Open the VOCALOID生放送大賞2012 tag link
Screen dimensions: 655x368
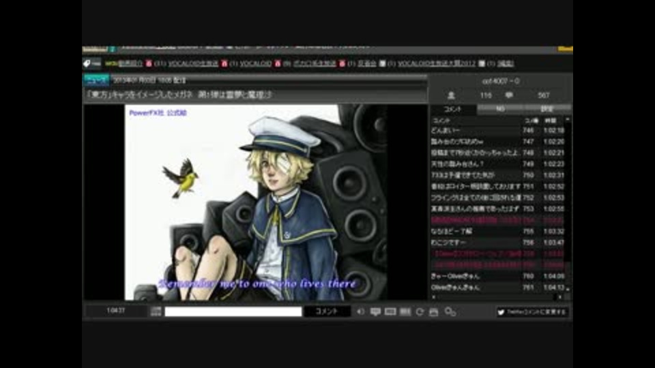(x=437, y=64)
